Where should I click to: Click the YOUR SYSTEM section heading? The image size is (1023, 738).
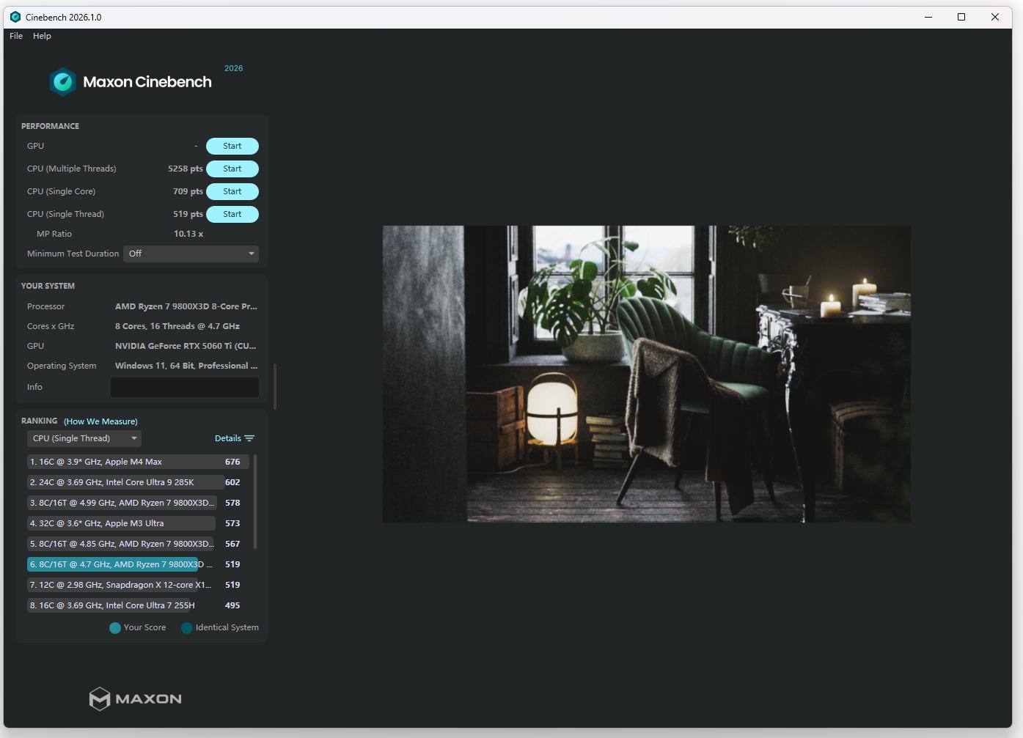(x=48, y=286)
